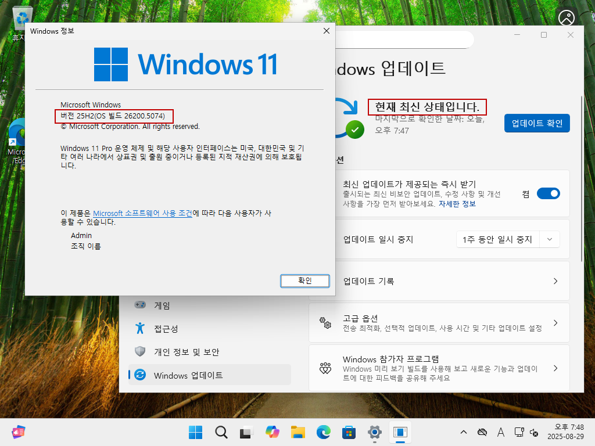Open Windows 참가자 프로그램 page
This screenshot has height=446, width=595.
click(439, 368)
